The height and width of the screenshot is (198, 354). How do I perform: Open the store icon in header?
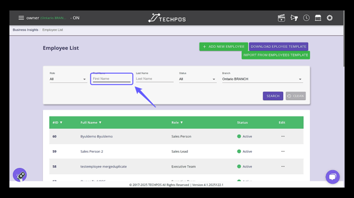(x=318, y=18)
